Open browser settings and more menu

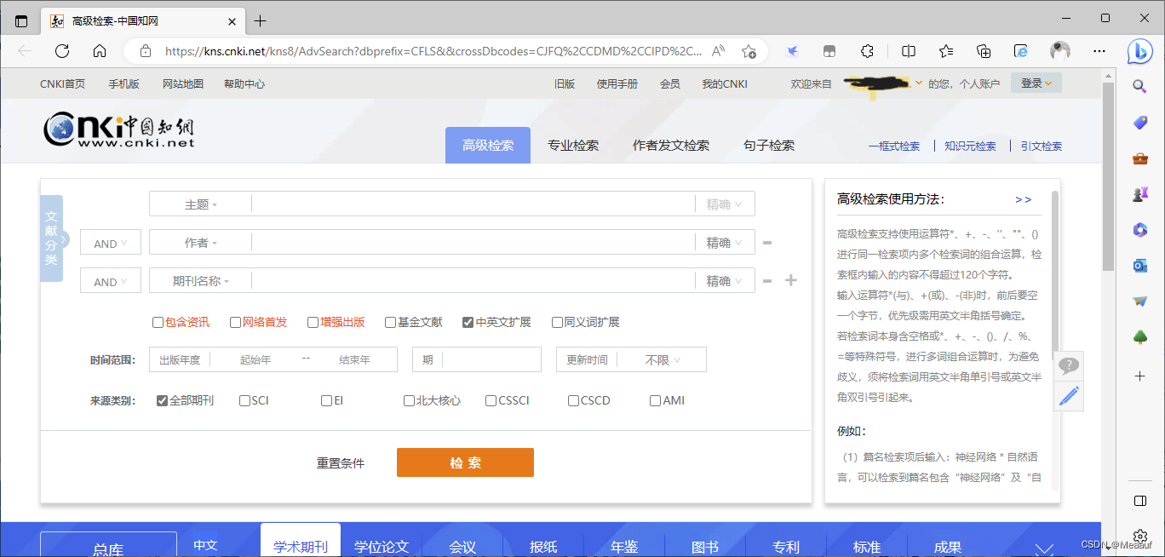(x=1098, y=51)
